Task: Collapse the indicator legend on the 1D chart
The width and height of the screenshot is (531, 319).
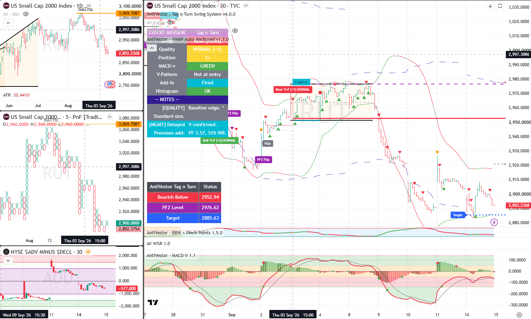Action: click(x=8, y=23)
